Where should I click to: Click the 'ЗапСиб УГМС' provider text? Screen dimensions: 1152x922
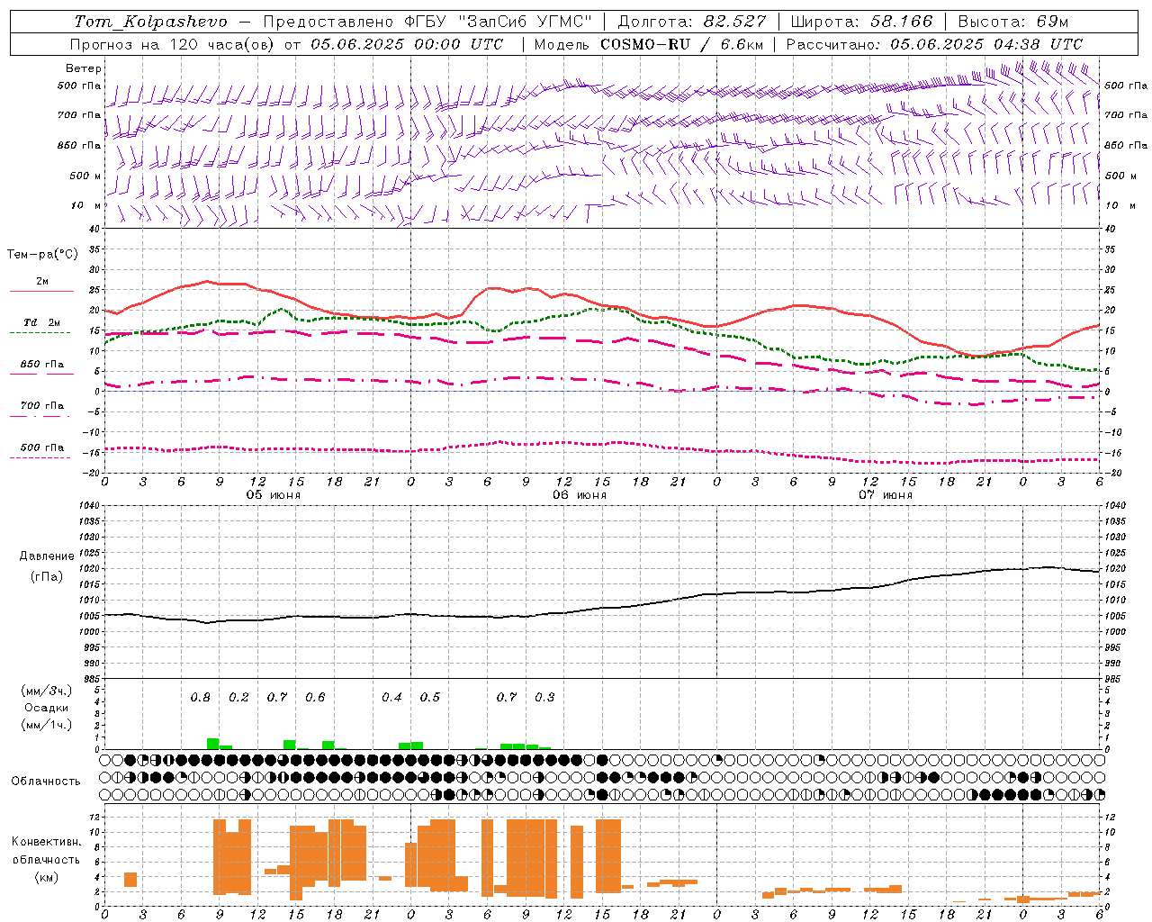coord(526,22)
